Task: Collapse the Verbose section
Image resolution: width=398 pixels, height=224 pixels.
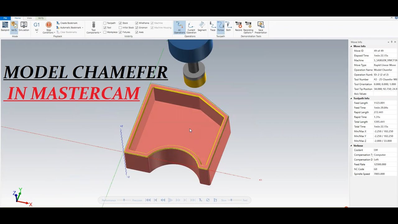Action: click(351, 146)
